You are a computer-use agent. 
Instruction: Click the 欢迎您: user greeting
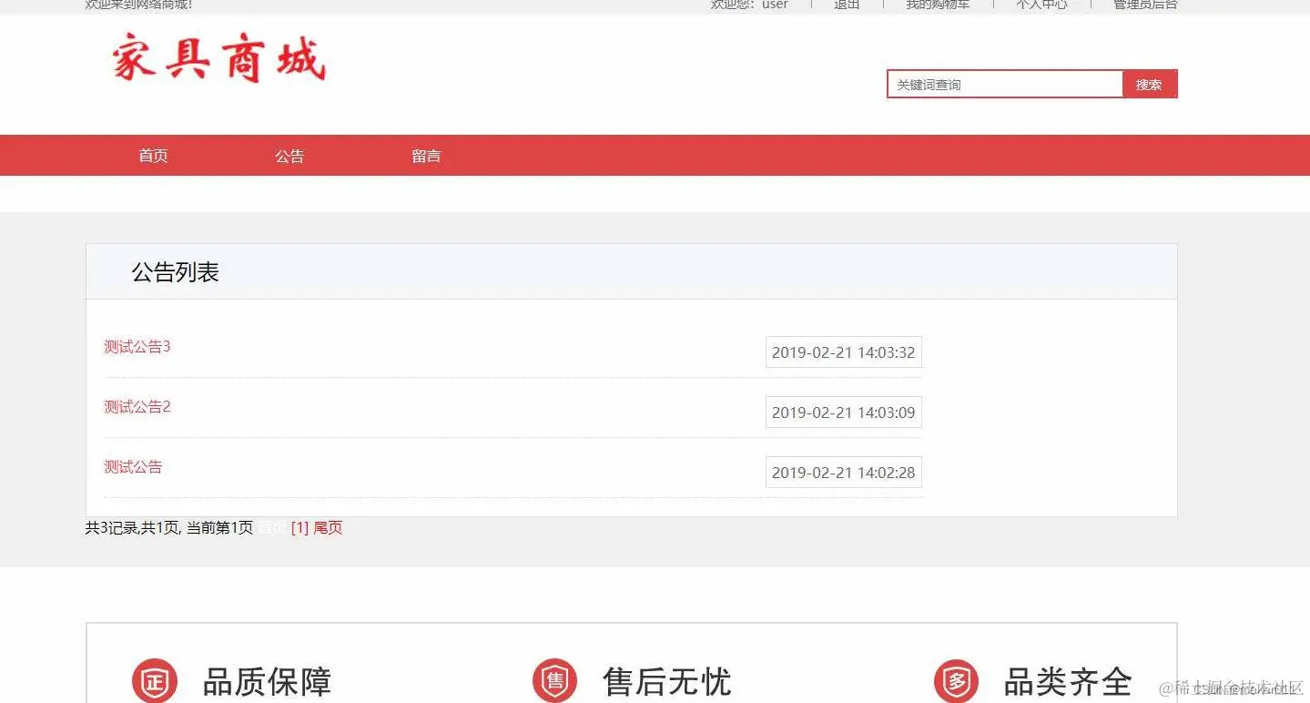[x=749, y=5]
